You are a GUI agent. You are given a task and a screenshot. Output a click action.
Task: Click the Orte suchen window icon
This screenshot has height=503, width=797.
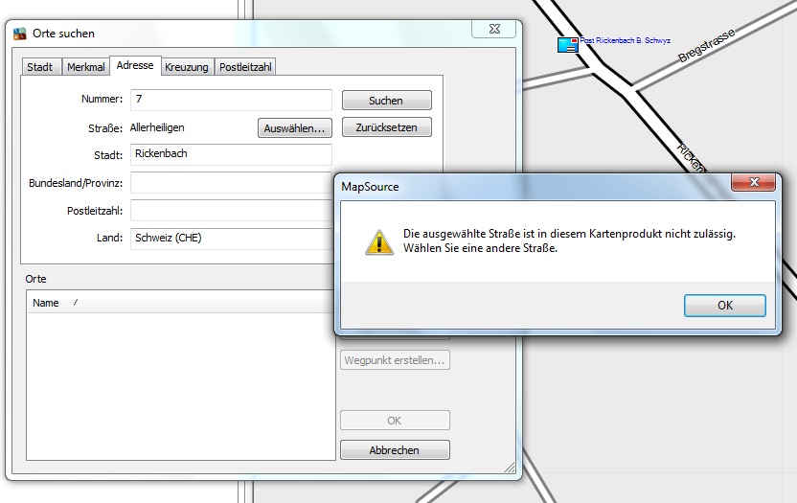pos(20,34)
